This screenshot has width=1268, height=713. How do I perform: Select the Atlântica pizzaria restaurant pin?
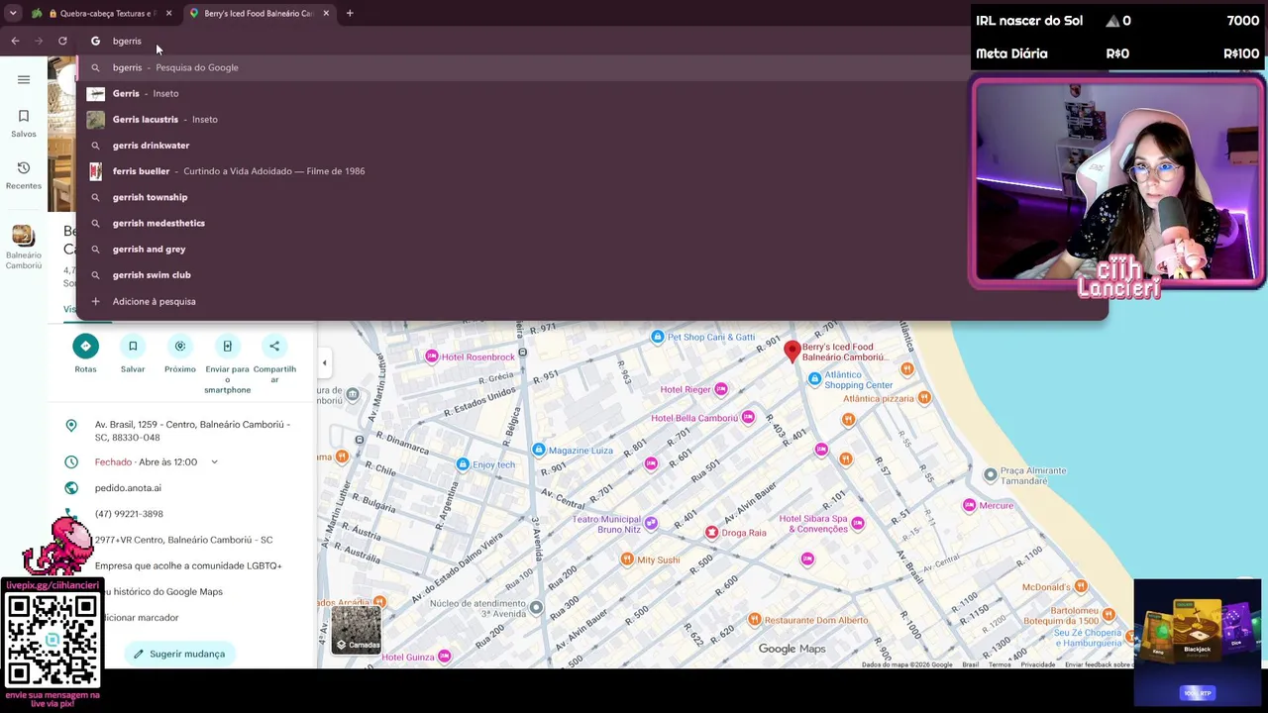(924, 398)
